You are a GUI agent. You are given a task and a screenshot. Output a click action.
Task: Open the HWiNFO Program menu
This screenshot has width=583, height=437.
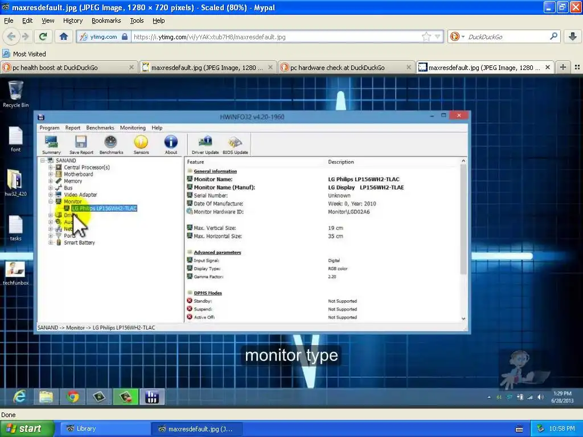(50, 128)
